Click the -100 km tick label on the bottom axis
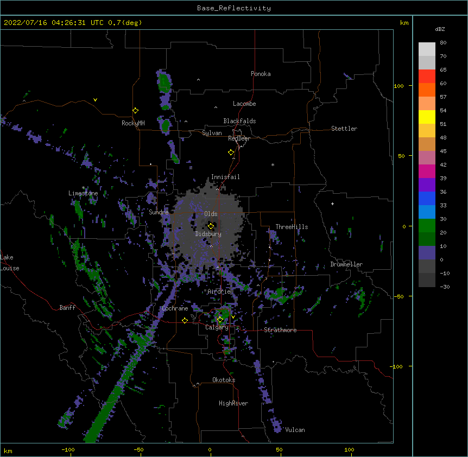The width and height of the screenshot is (468, 457). tap(68, 449)
